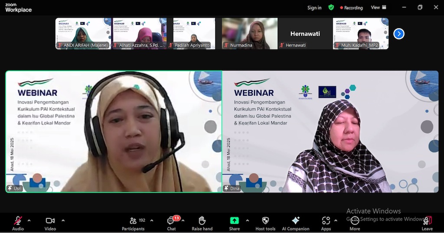Screen dimensions: 444x233
Task: Launch the AI Companion
Action: pyautogui.click(x=296, y=223)
